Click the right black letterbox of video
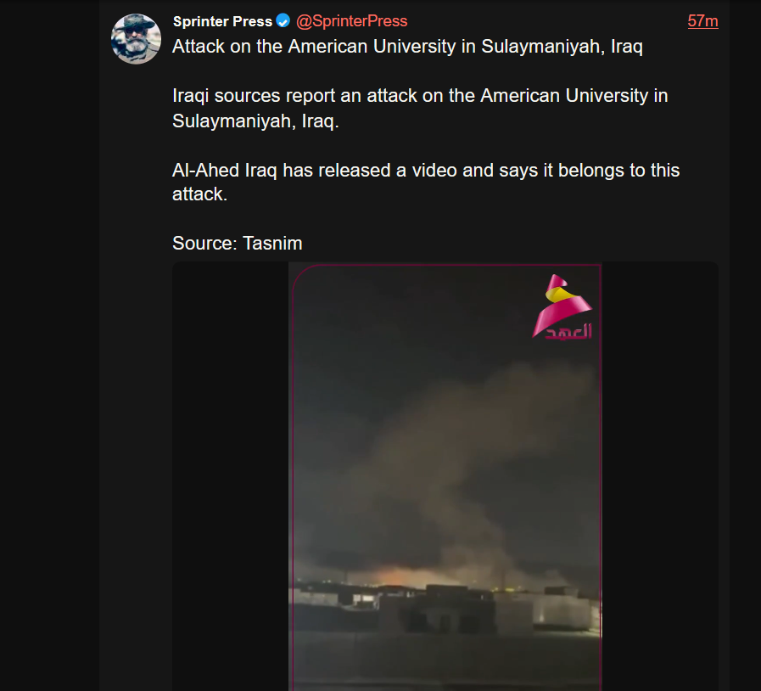761x691 pixels. pos(660,476)
